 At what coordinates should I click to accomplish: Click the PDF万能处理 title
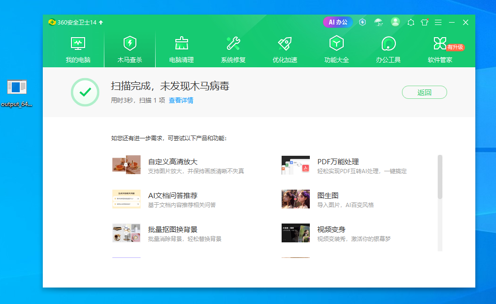tap(338, 162)
